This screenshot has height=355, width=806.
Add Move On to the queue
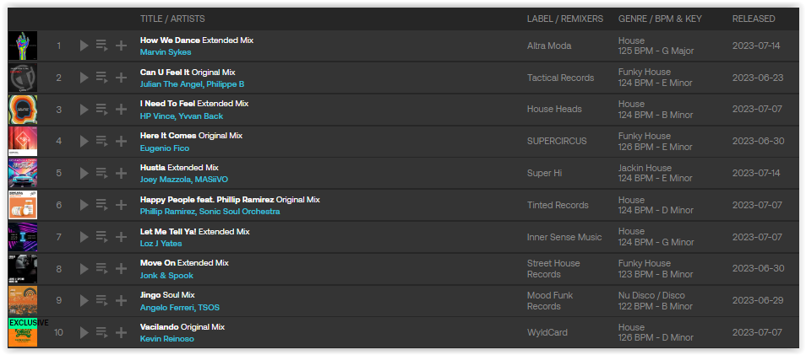[101, 268]
